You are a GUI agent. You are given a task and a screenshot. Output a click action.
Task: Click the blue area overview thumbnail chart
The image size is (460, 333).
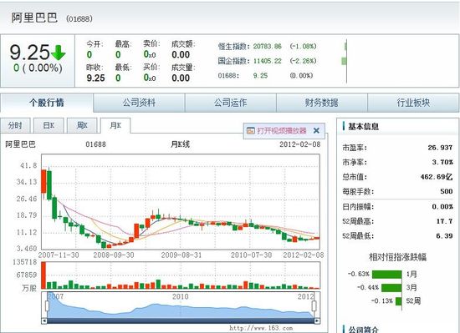181,305
